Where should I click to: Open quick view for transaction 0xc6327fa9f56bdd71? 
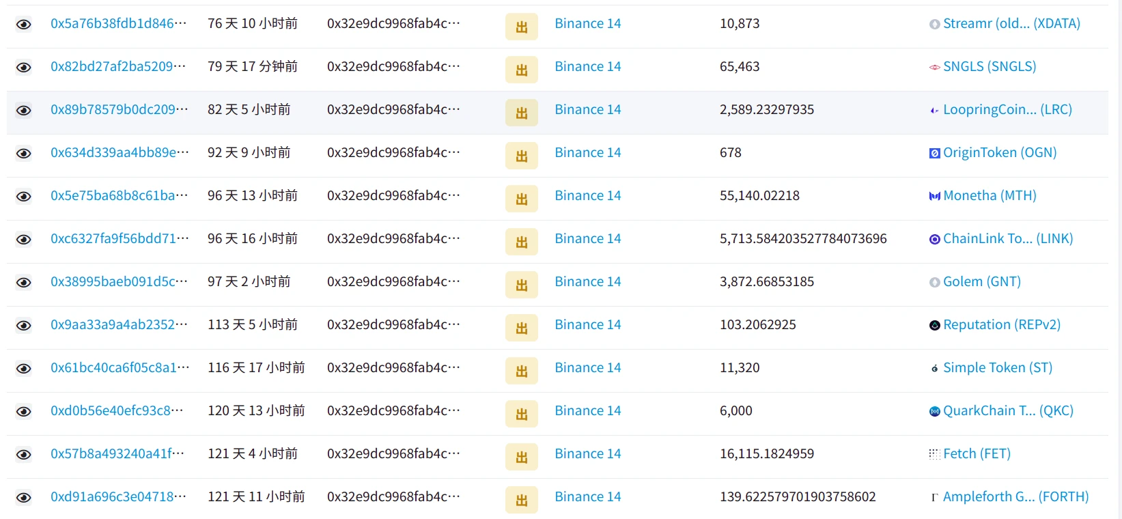[24, 240]
